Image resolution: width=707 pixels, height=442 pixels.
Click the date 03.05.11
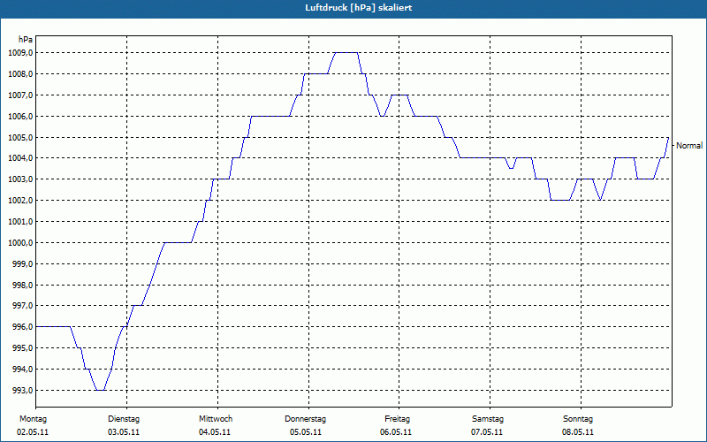(124, 432)
